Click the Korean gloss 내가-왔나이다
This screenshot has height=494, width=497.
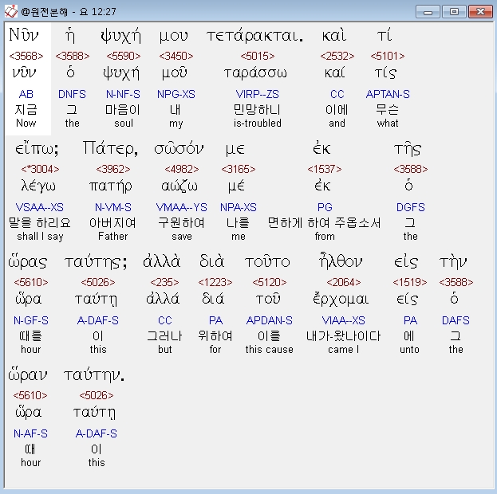point(344,336)
